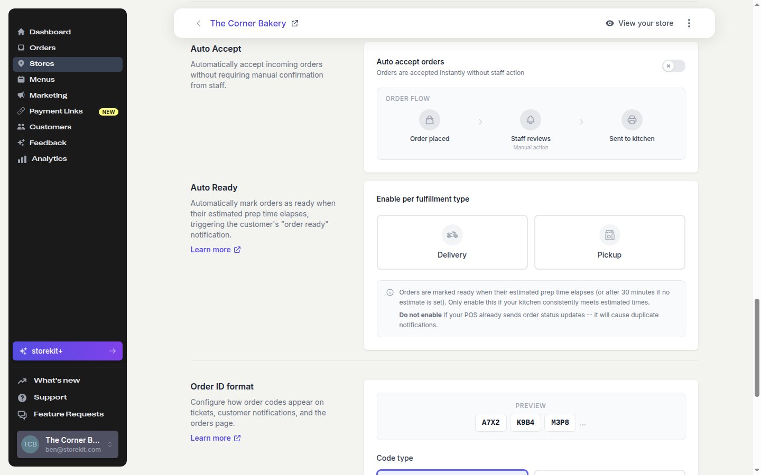Image resolution: width=761 pixels, height=475 pixels.
Task: Go to Orders in the sidebar
Action: (68, 47)
